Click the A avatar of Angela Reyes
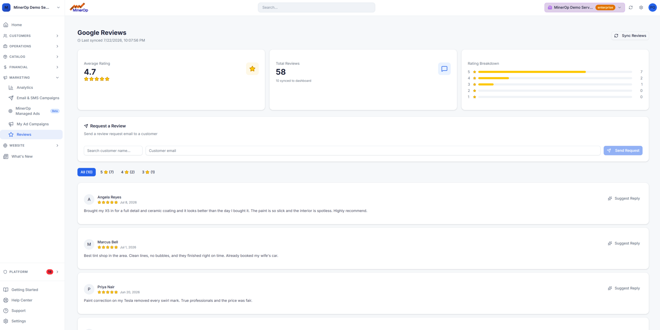This screenshot has height=330, width=660. coord(89,199)
